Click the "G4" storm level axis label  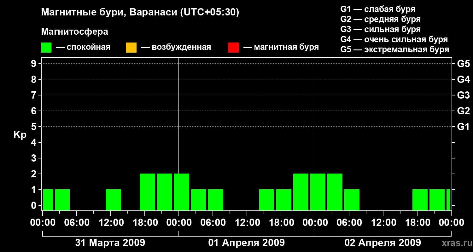point(463,79)
